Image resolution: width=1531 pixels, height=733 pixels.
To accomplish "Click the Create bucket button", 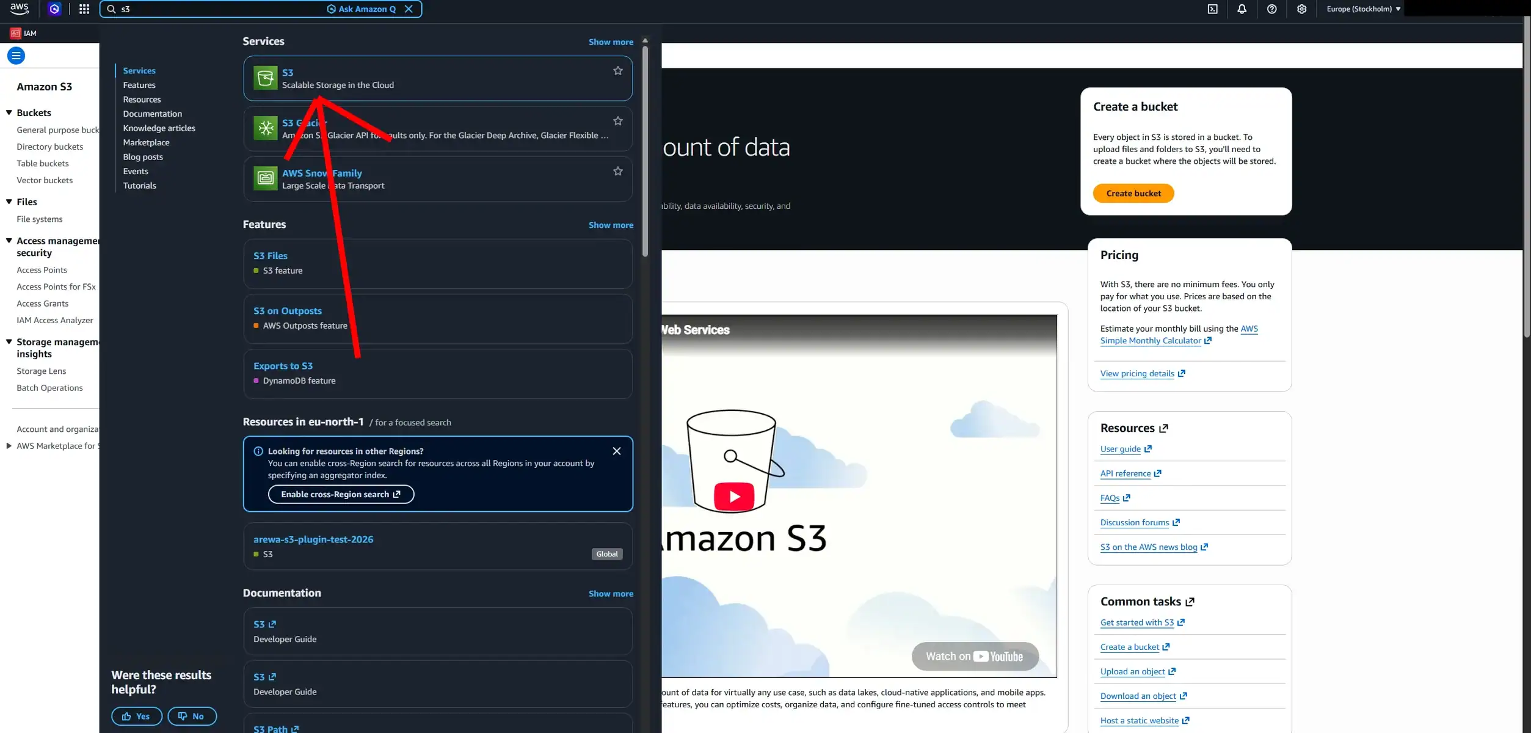I will tap(1133, 193).
